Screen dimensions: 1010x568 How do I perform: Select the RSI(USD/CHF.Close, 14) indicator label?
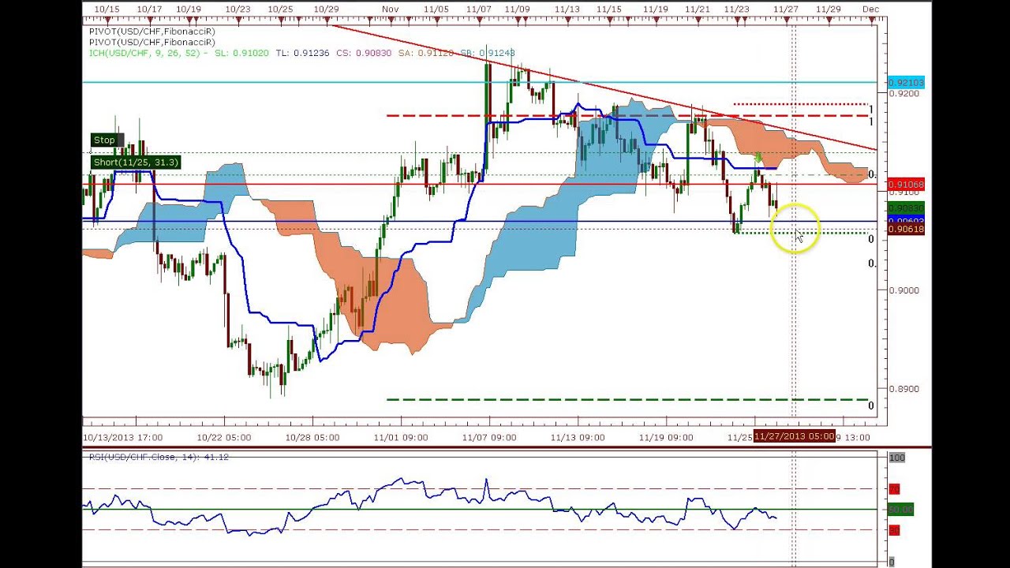click(x=158, y=457)
